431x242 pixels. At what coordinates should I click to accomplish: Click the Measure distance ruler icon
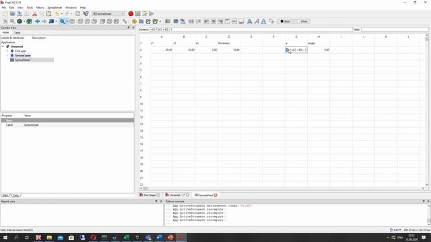coord(125,22)
